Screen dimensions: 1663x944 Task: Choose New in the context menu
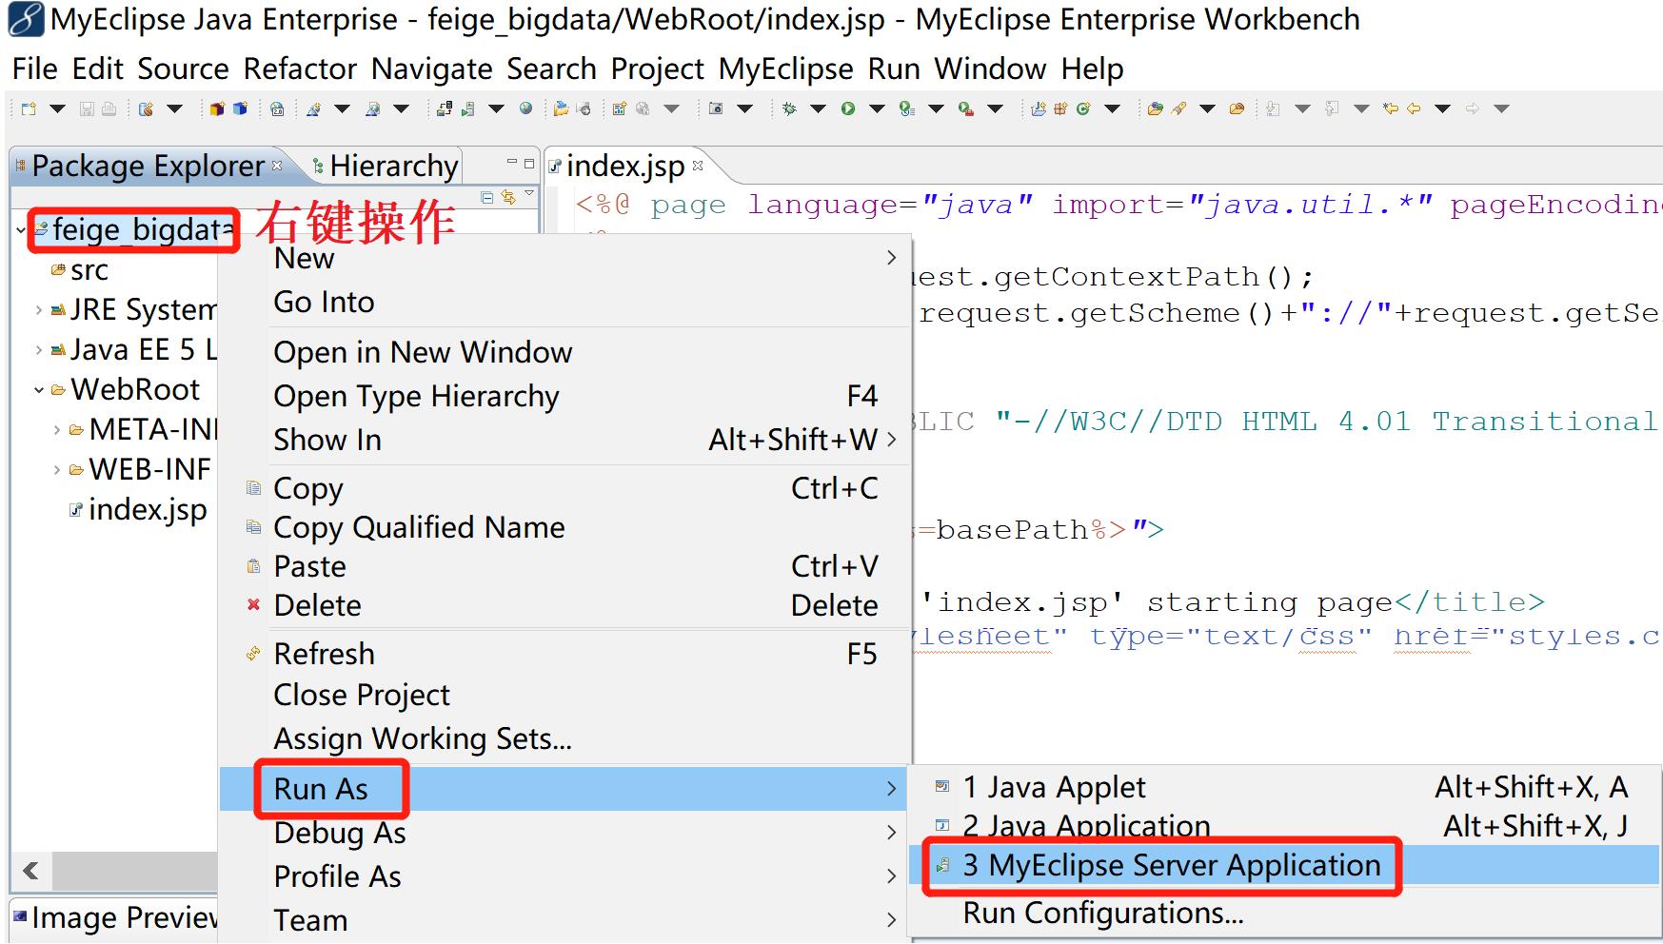(565, 258)
